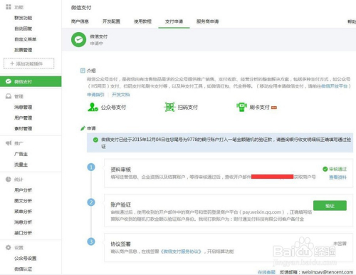
Task: Click the green 验证 button
Action: 330,206
